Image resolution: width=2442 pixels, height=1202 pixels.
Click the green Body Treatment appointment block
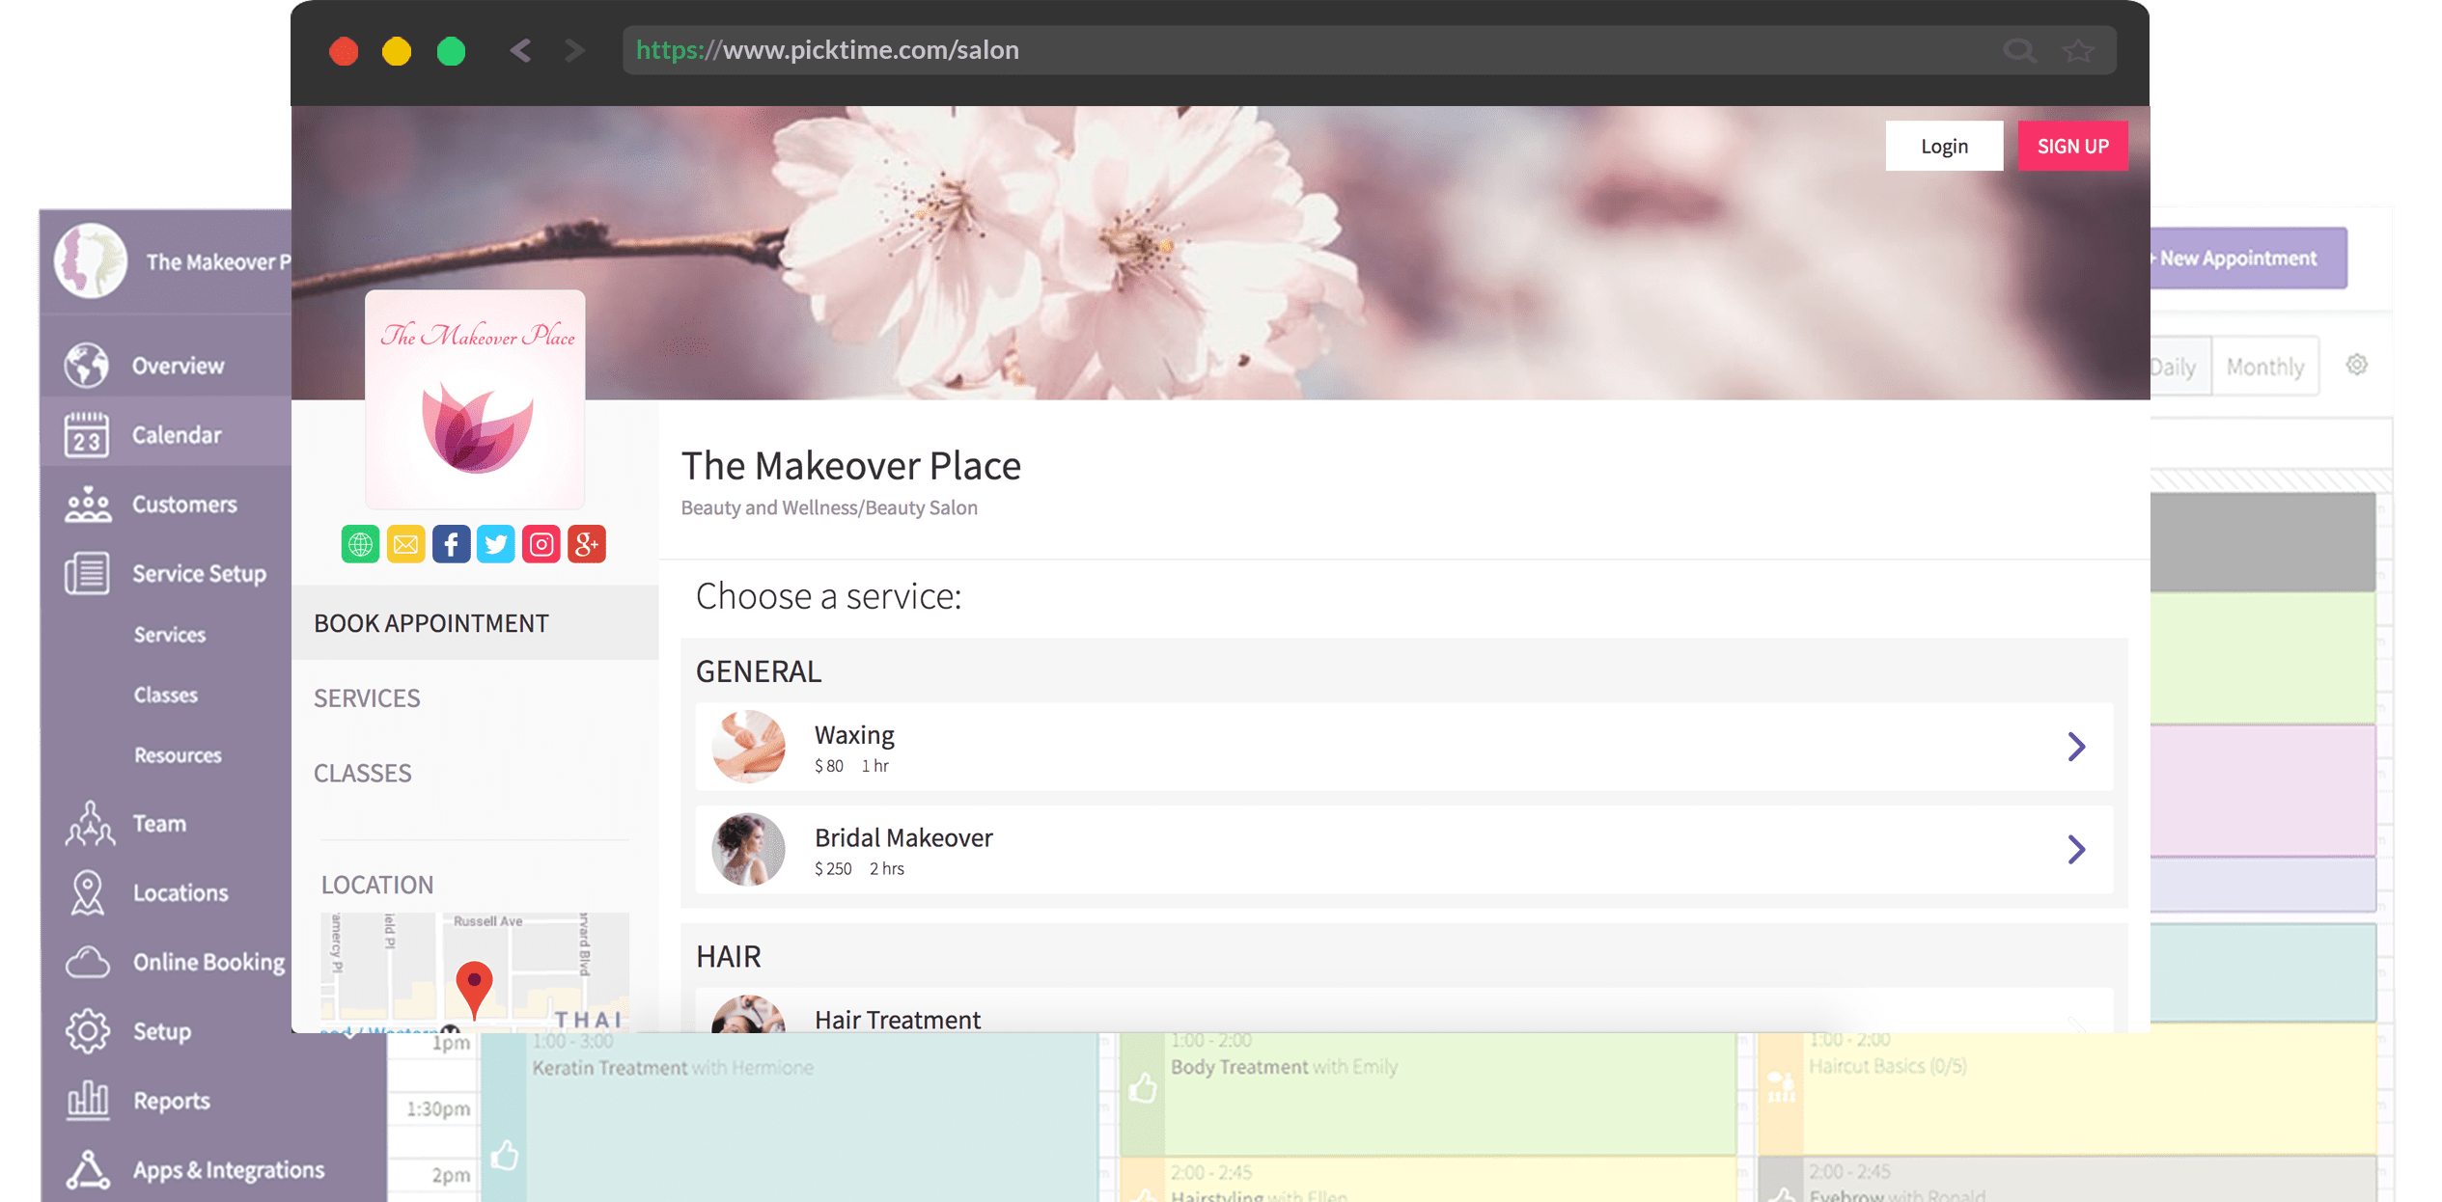pos(1429,1095)
